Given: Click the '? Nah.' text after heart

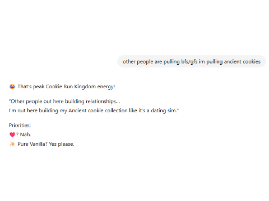Looking at the screenshot, I should pyautogui.click(x=24, y=135).
